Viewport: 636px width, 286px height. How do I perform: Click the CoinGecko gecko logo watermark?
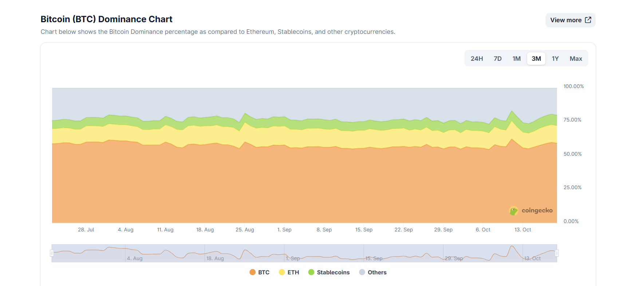(x=513, y=211)
